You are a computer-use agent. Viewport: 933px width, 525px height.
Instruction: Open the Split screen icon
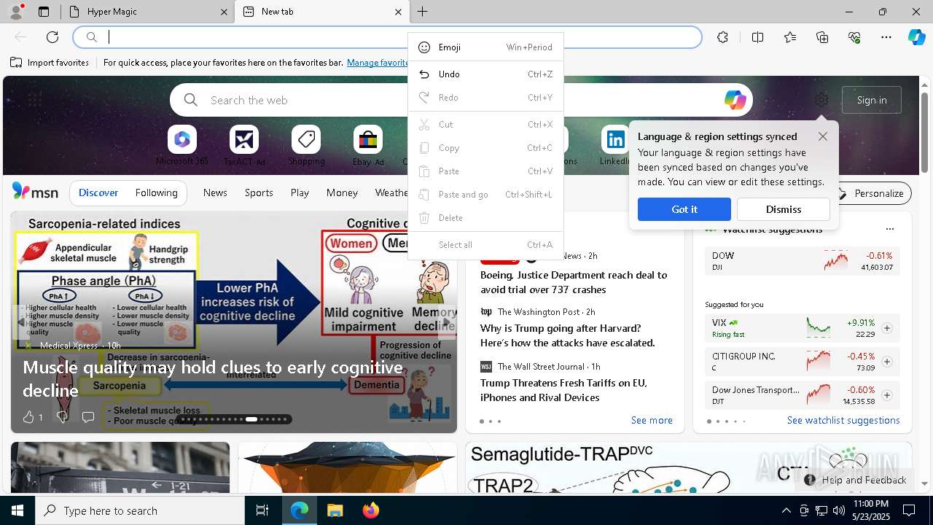pyautogui.click(x=757, y=37)
